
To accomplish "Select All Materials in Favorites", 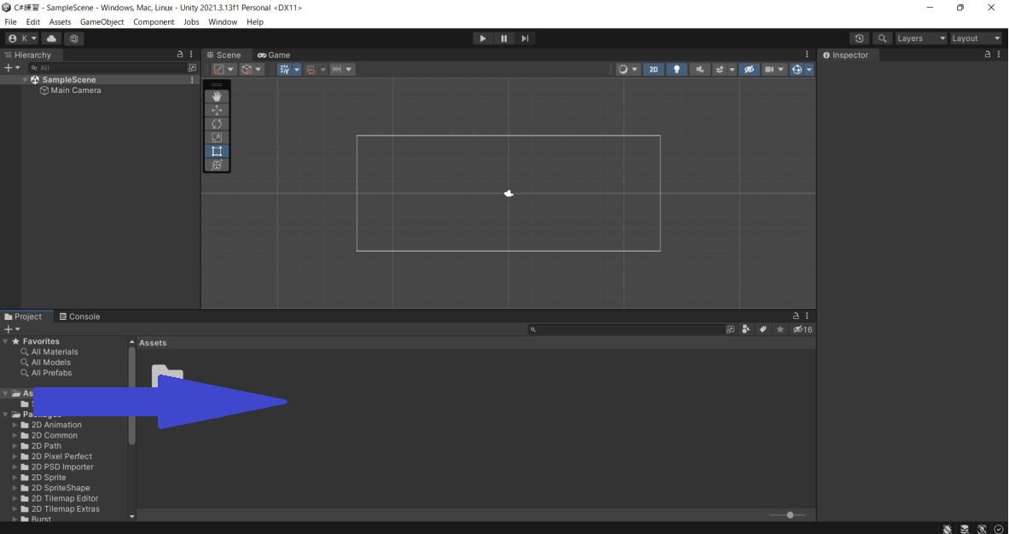I will coord(55,351).
